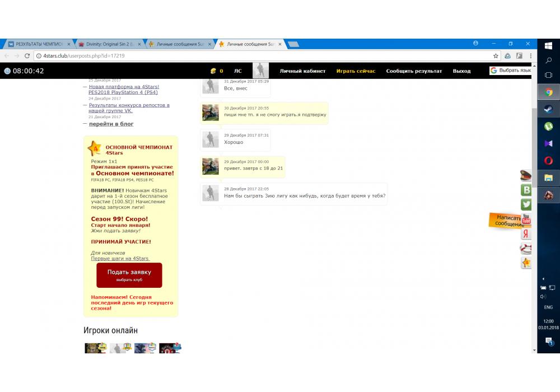Click the YouTube sidebar icon
Image resolution: width=560 pixels, height=392 pixels.
pyautogui.click(x=526, y=220)
